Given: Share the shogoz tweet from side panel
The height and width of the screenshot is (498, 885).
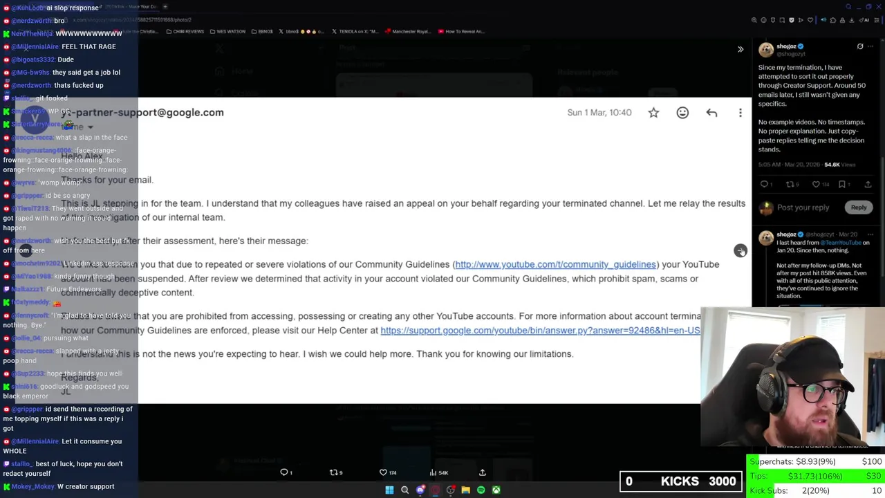Looking at the screenshot, I should click(868, 184).
